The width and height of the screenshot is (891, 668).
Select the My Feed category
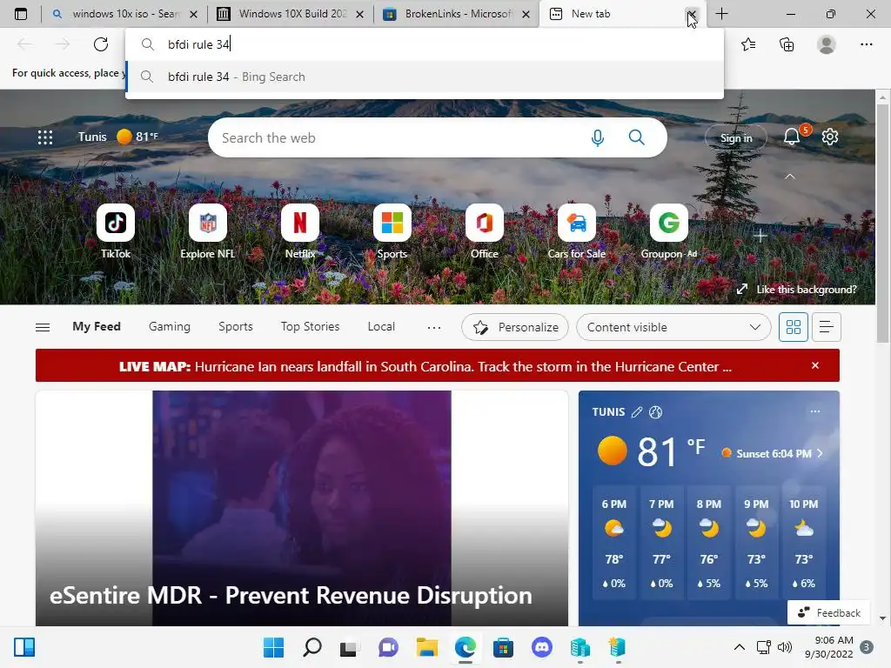(x=97, y=327)
